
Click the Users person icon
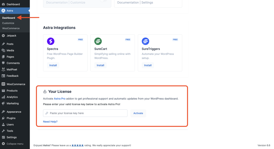pos(3,125)
